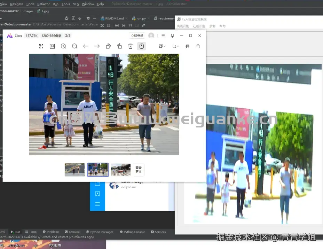Open the Navigate menu in PyCharm
The height and width of the screenshot is (249, 323).
pos(16,4)
